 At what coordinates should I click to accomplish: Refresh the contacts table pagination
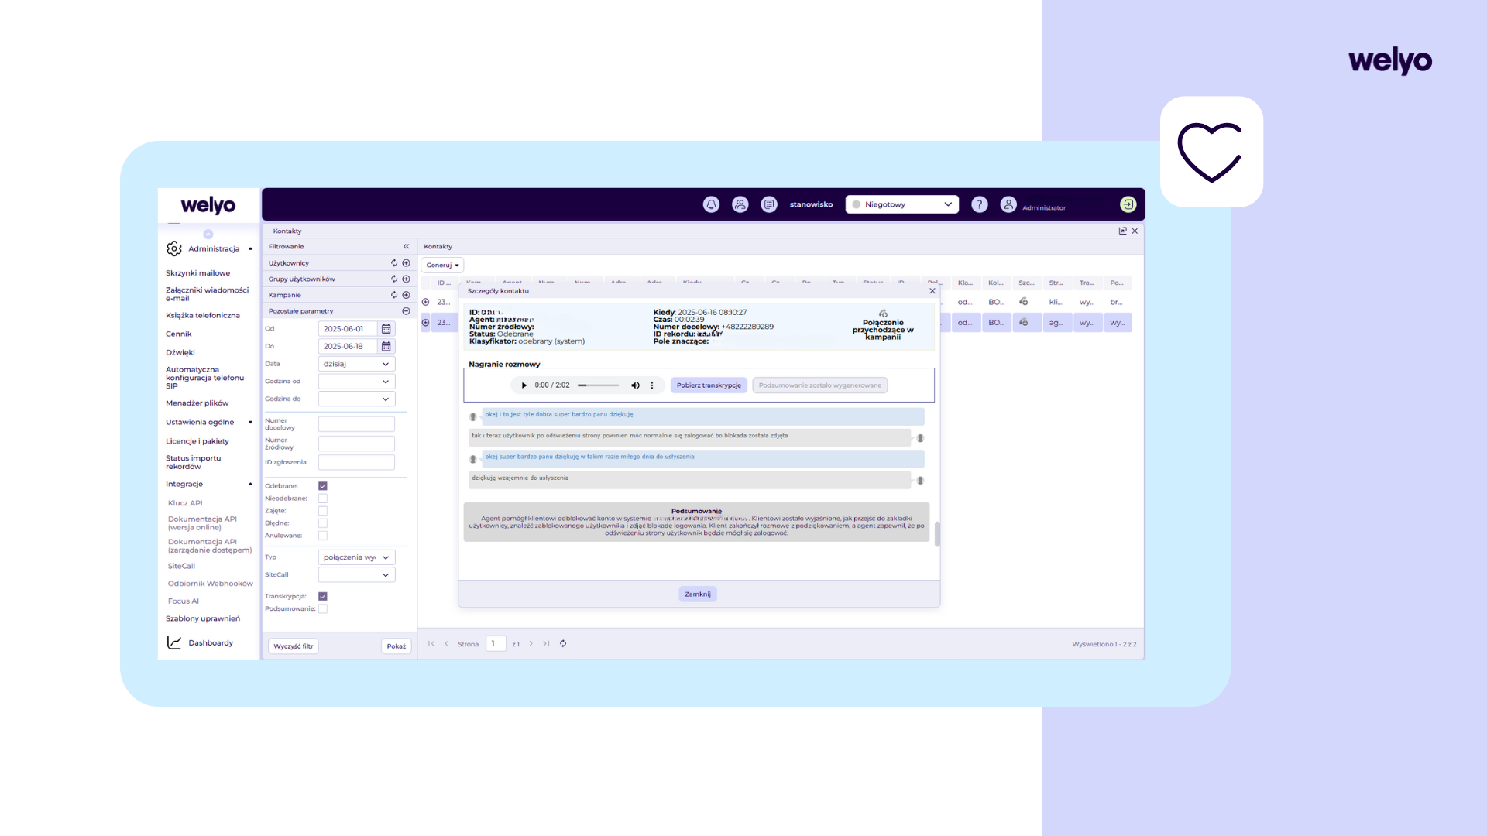pos(563,644)
